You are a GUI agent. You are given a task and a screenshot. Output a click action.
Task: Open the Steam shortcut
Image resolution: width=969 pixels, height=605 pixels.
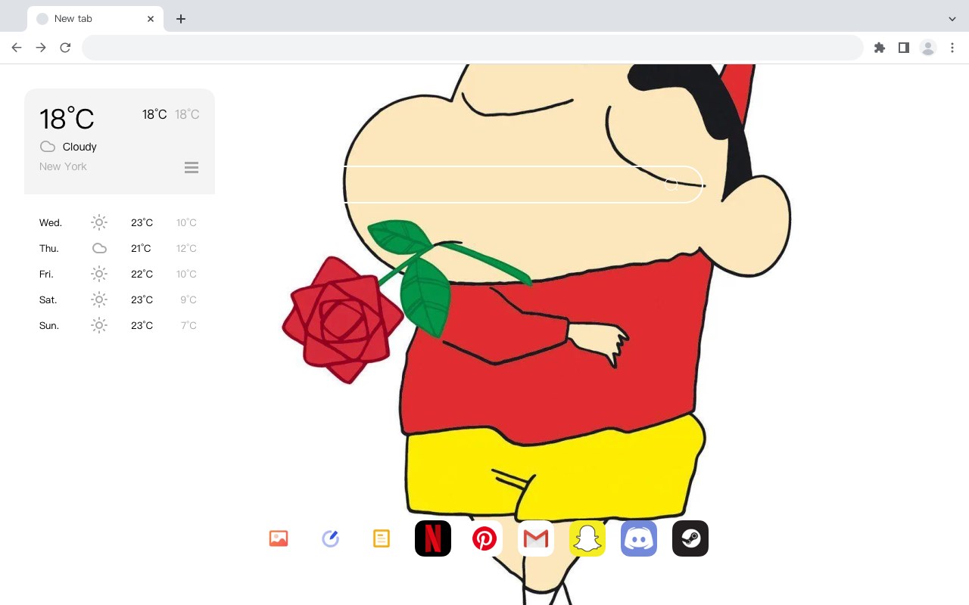coord(690,538)
